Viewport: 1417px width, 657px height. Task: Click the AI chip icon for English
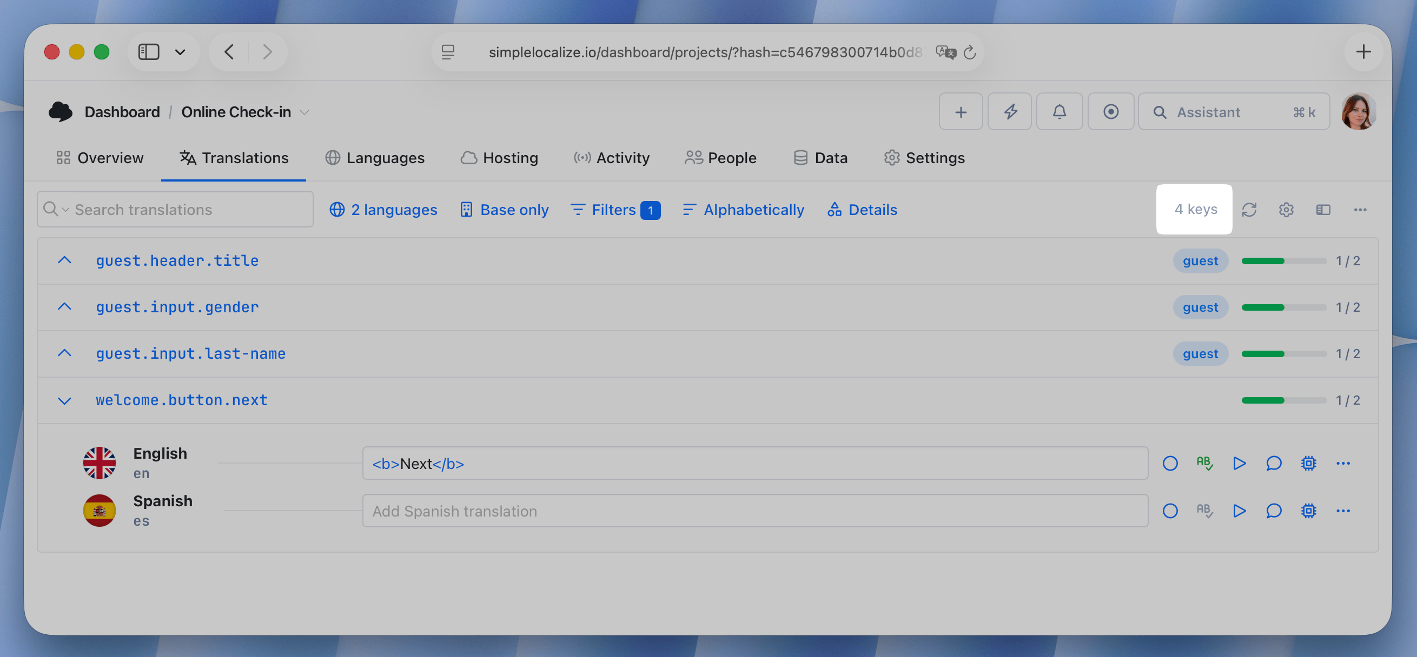click(x=1309, y=463)
